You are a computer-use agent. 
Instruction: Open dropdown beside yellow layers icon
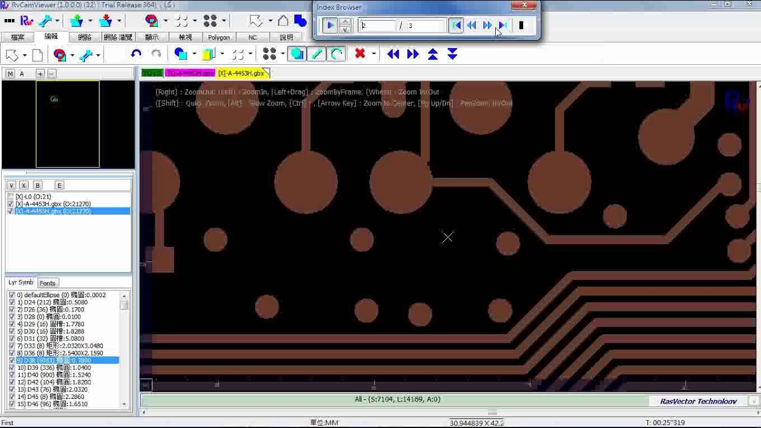[x=222, y=54]
